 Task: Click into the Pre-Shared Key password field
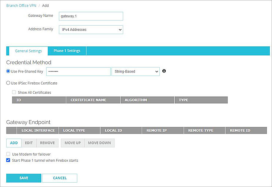(x=78, y=71)
